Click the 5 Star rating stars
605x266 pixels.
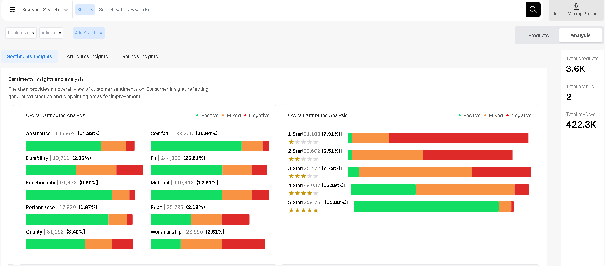(304, 210)
